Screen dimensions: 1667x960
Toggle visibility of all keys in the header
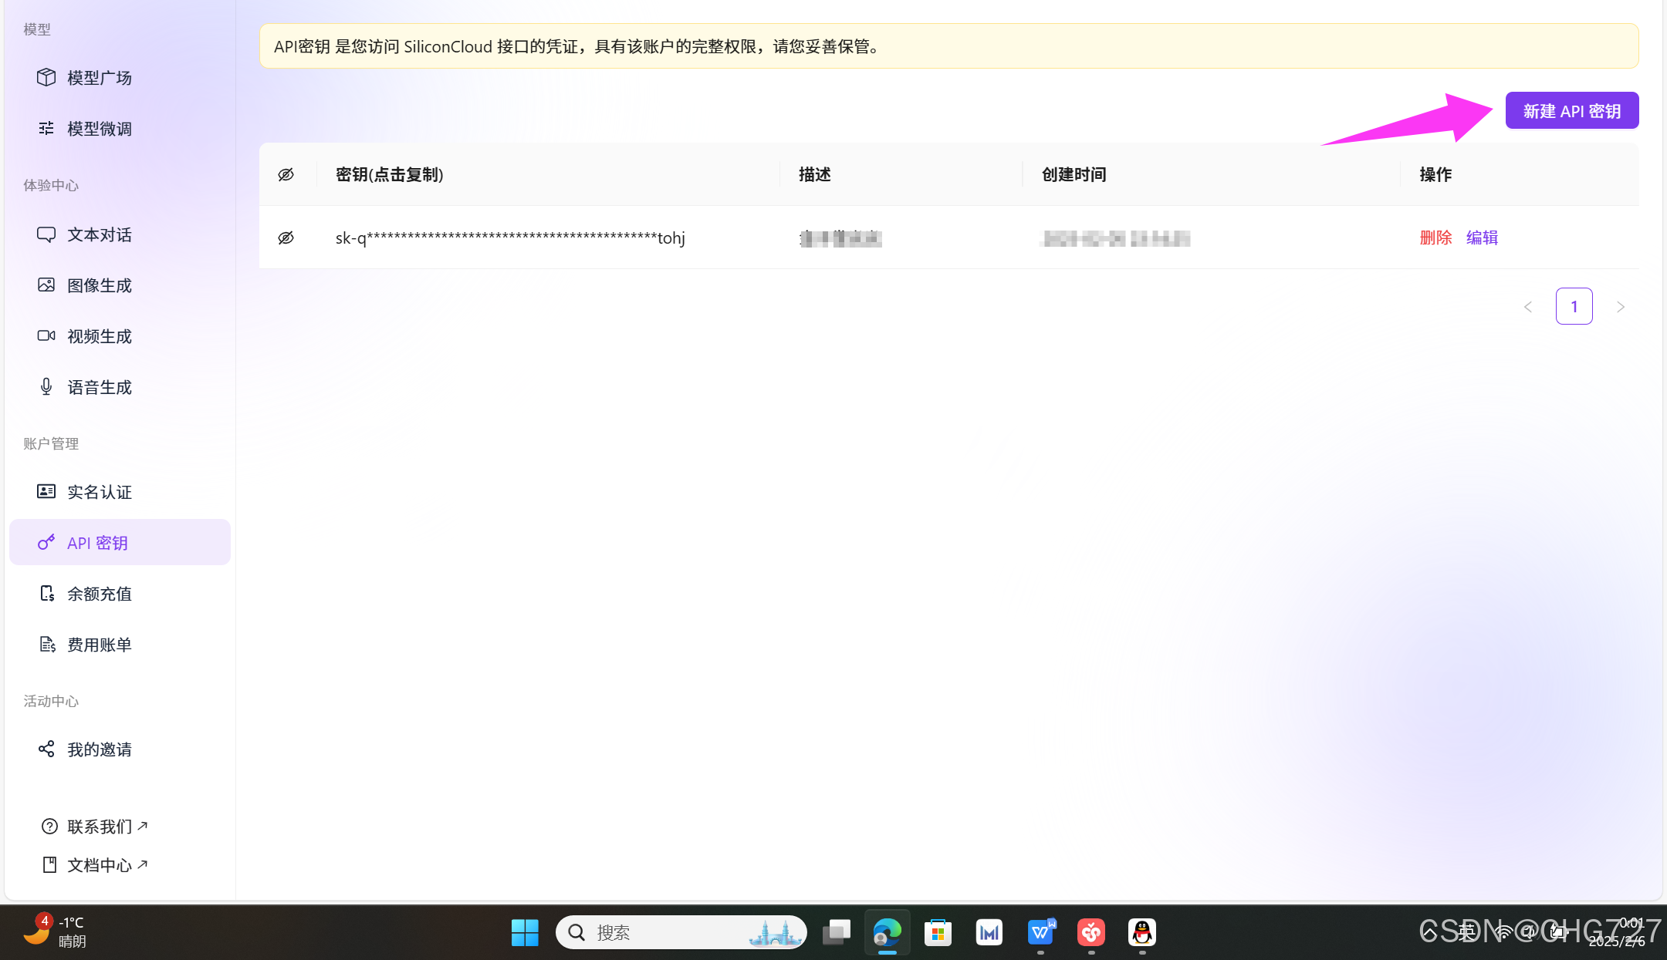click(286, 174)
